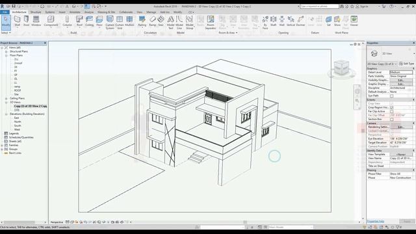Switch to the Structure ribbon tab
The width and height of the screenshot is (416, 234).
36,12
